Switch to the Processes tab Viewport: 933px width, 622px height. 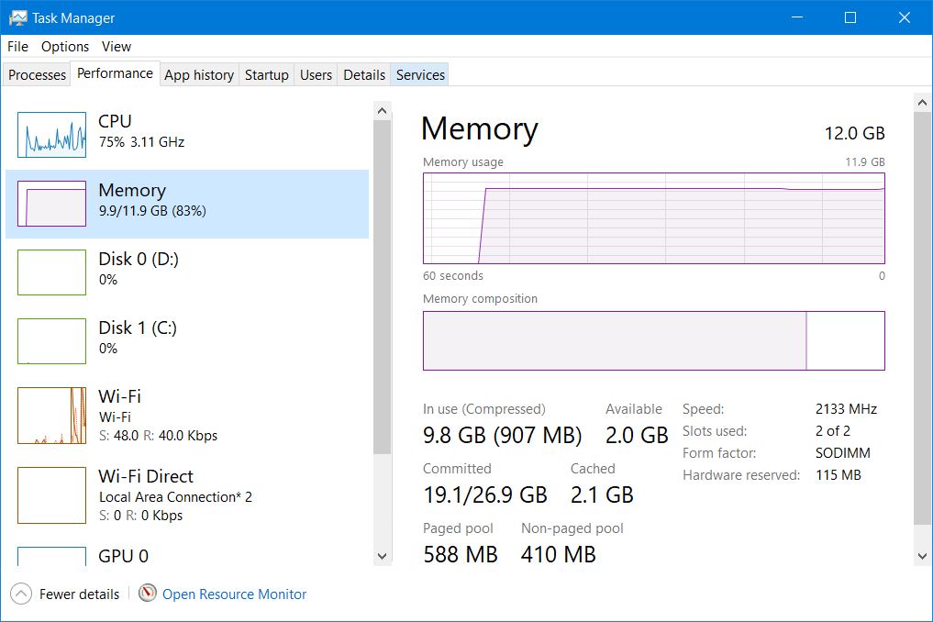tap(37, 75)
